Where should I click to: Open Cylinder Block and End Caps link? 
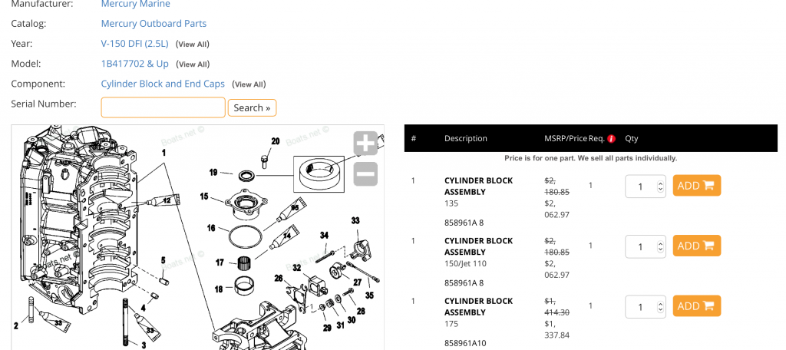(163, 84)
